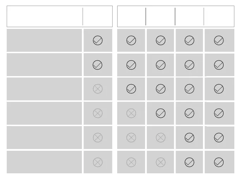Click right table's third-column checkmark in second row
Screen dimensions: 240x180
click(x=190, y=65)
